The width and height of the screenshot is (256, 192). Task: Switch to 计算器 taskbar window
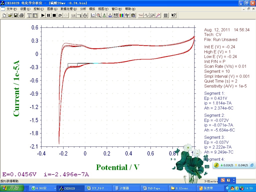click(123, 188)
